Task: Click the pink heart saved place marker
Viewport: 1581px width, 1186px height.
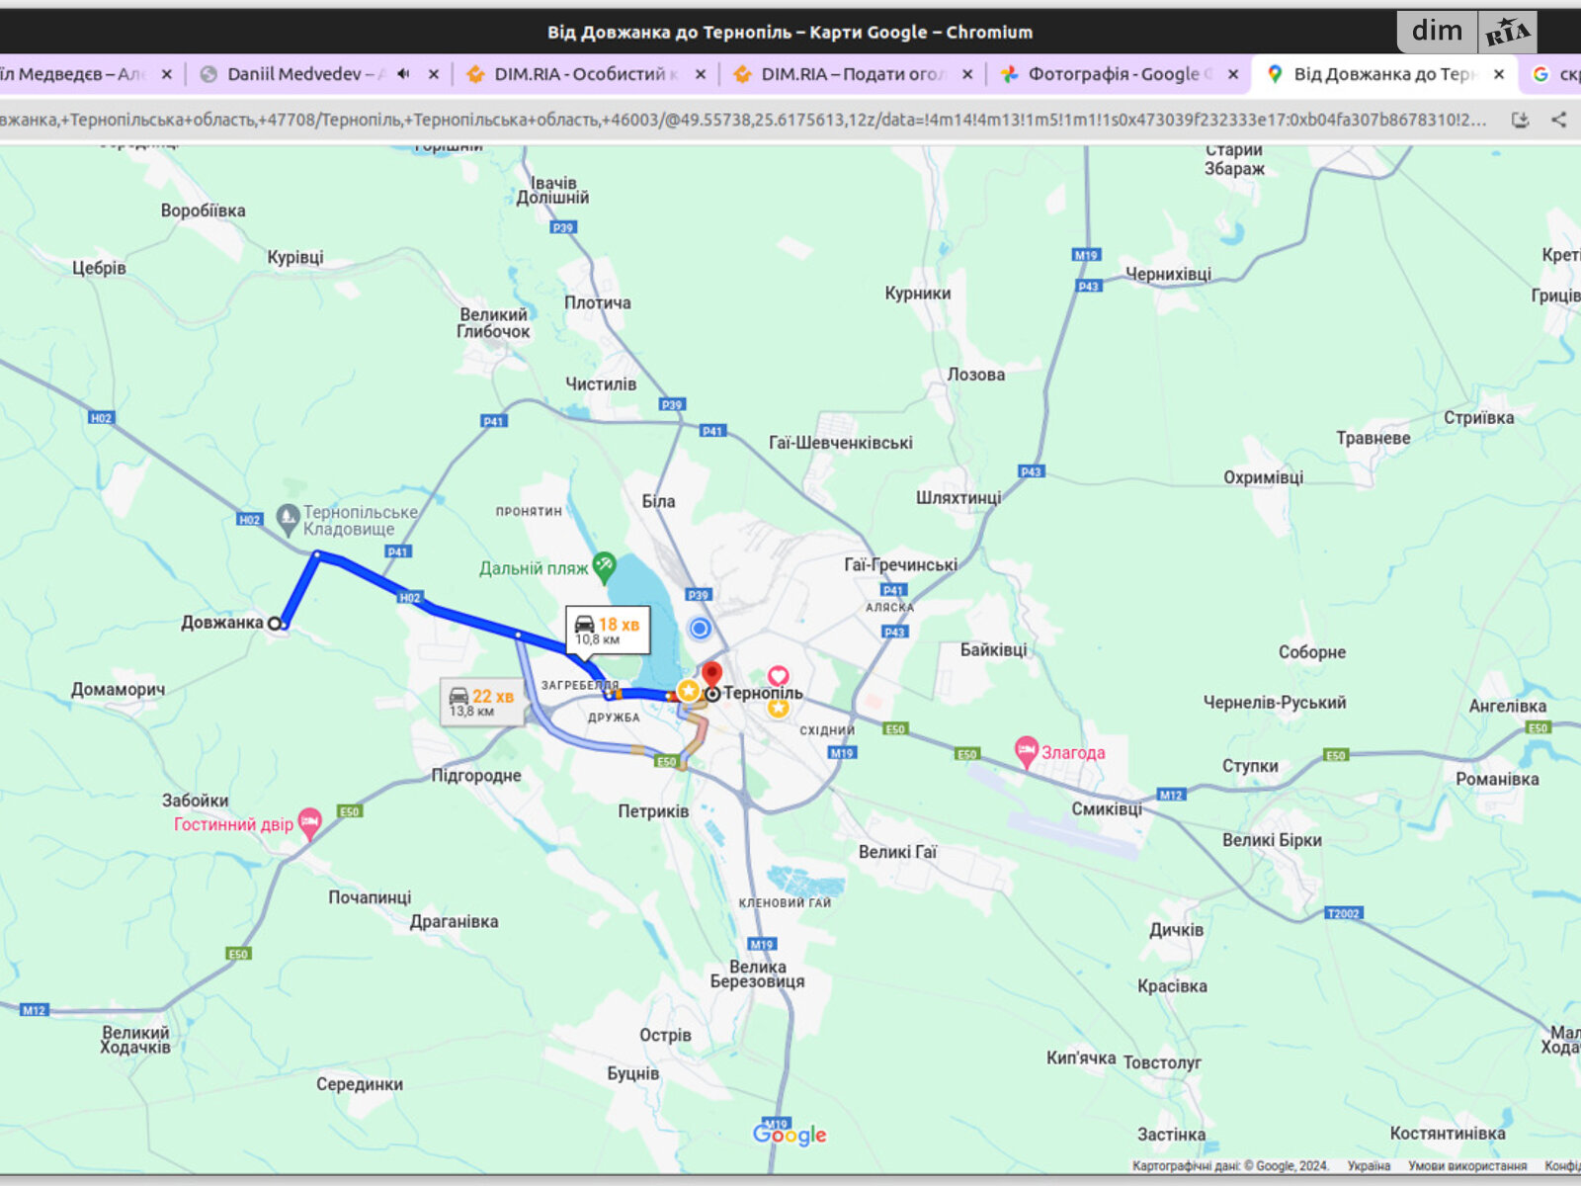Action: pos(779,676)
